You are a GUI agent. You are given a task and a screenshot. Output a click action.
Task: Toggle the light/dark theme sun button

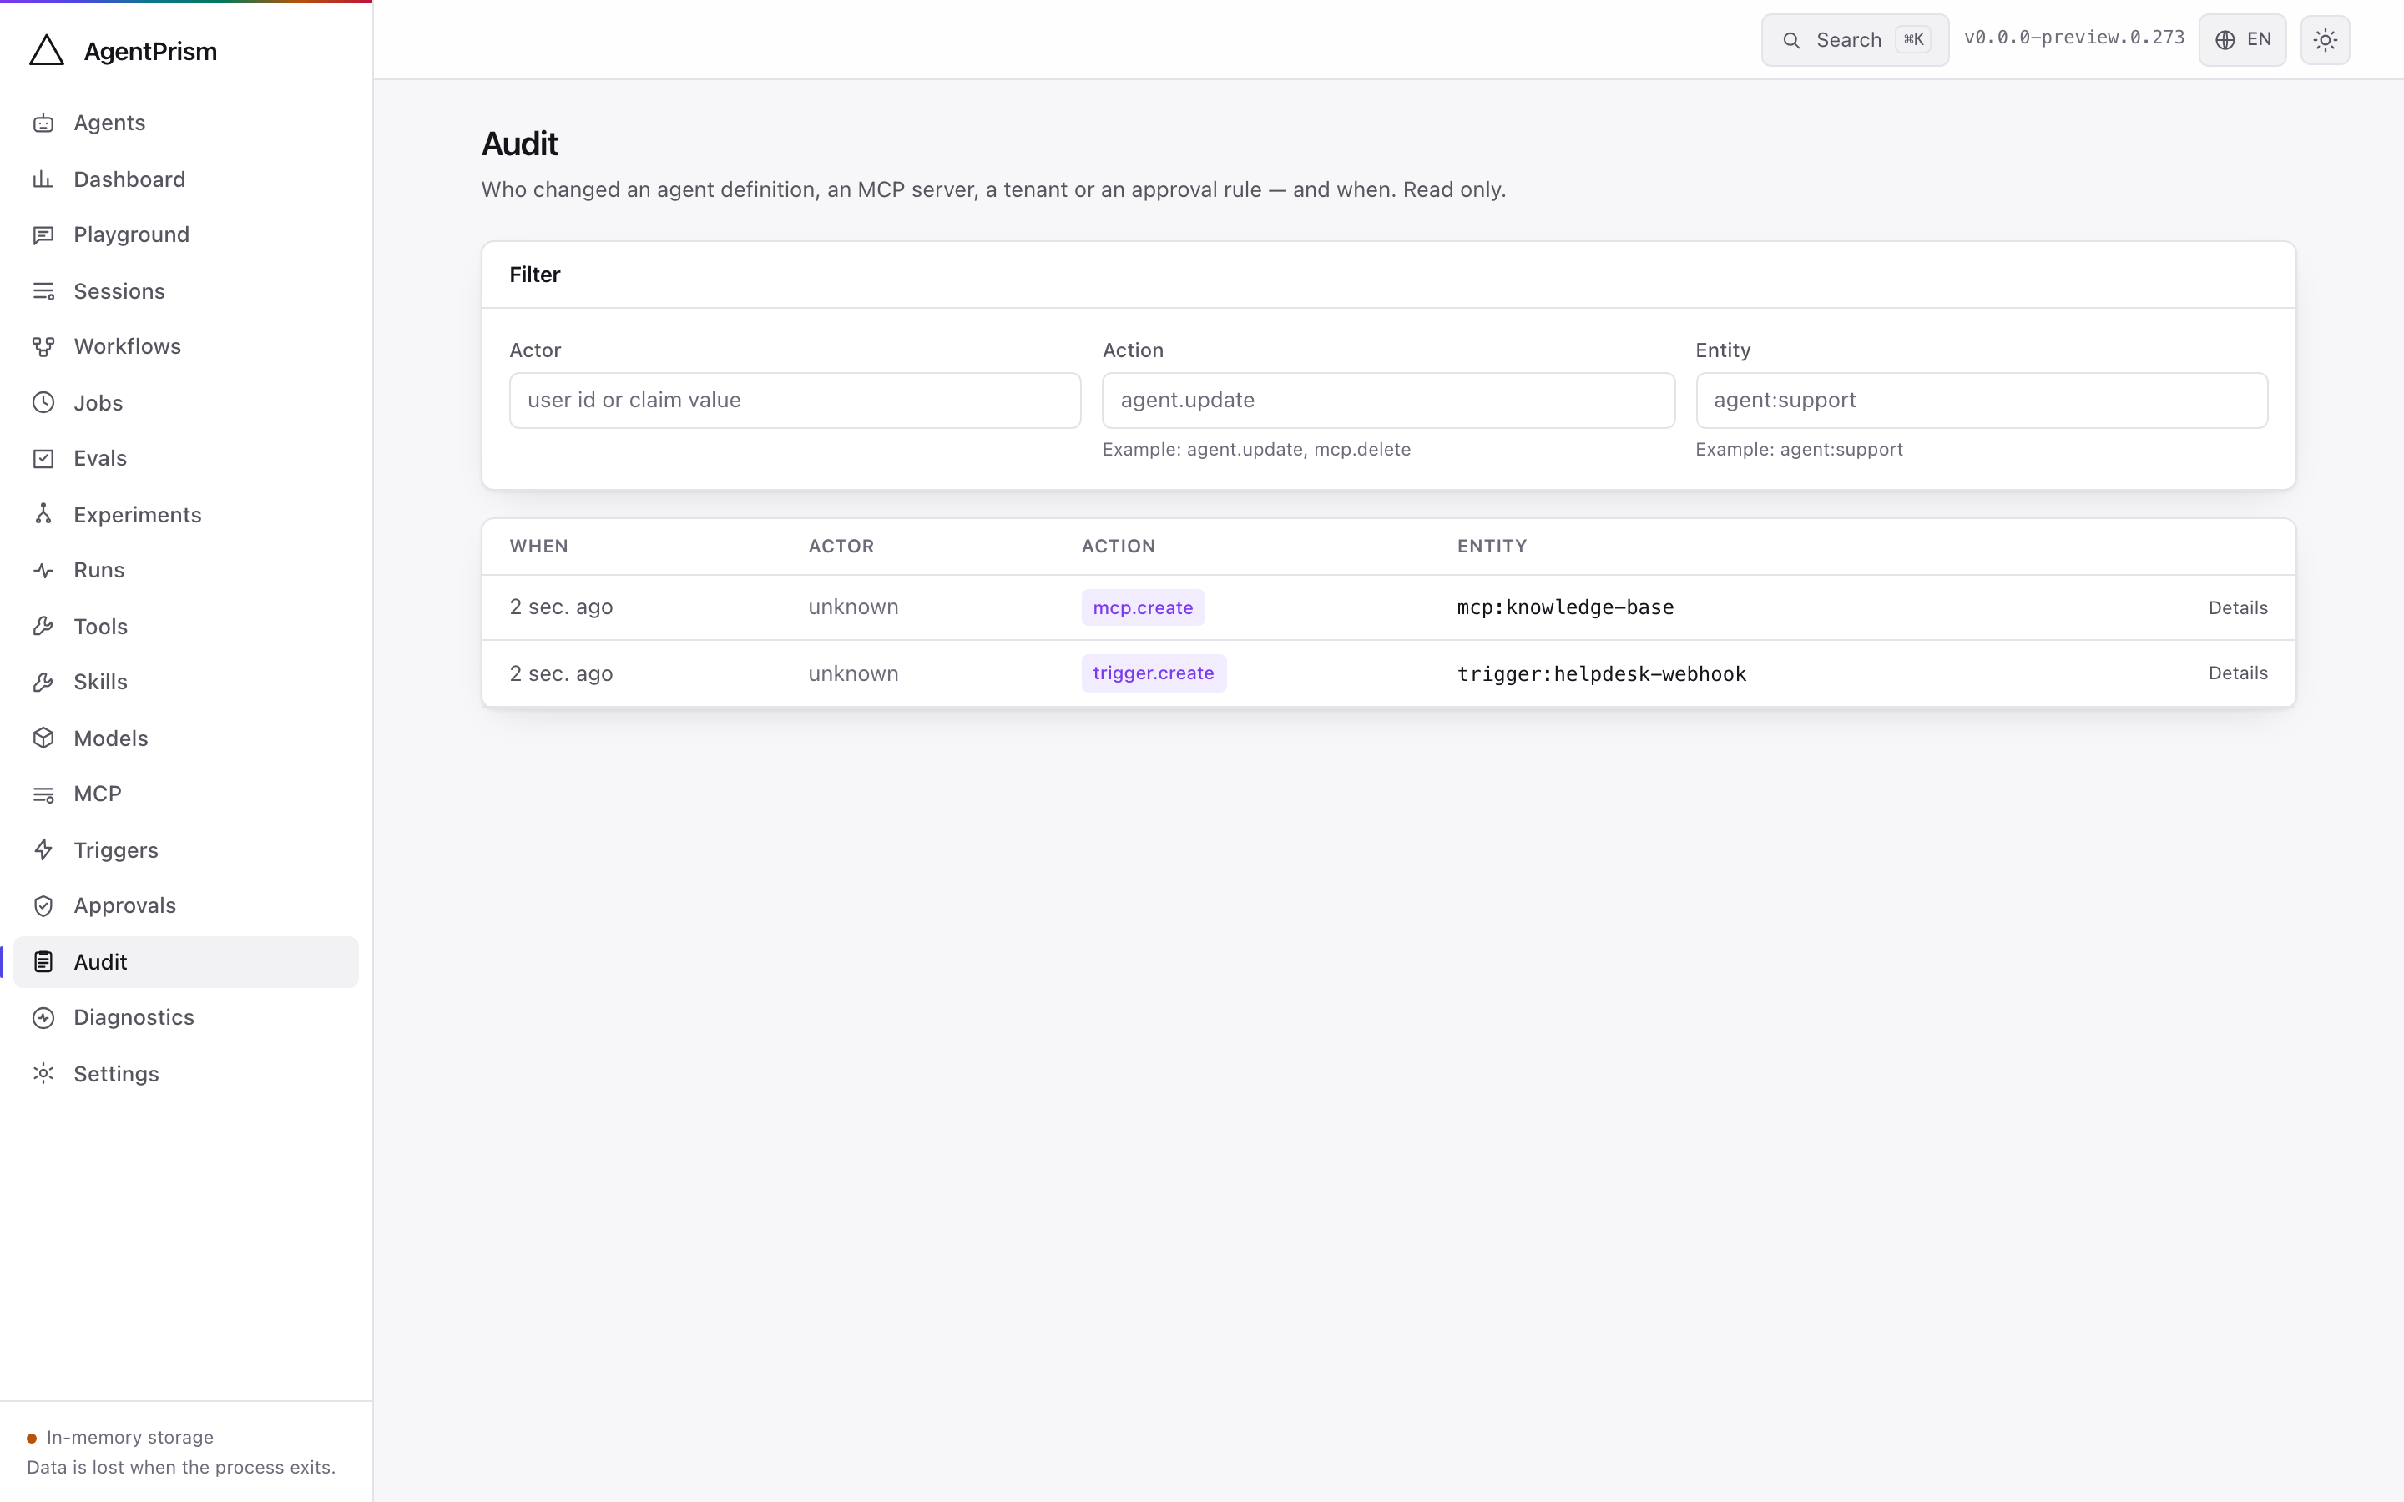tap(2325, 40)
